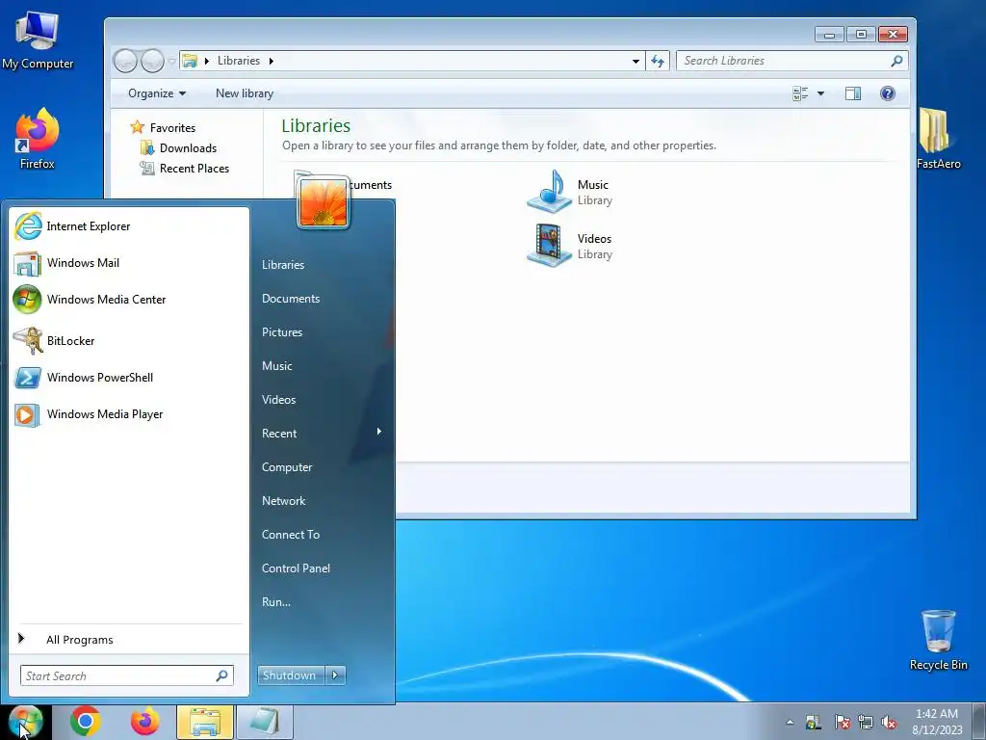Screen dimensions: 986x740
Task: Open the Organize dropdown menu
Action: tap(157, 93)
